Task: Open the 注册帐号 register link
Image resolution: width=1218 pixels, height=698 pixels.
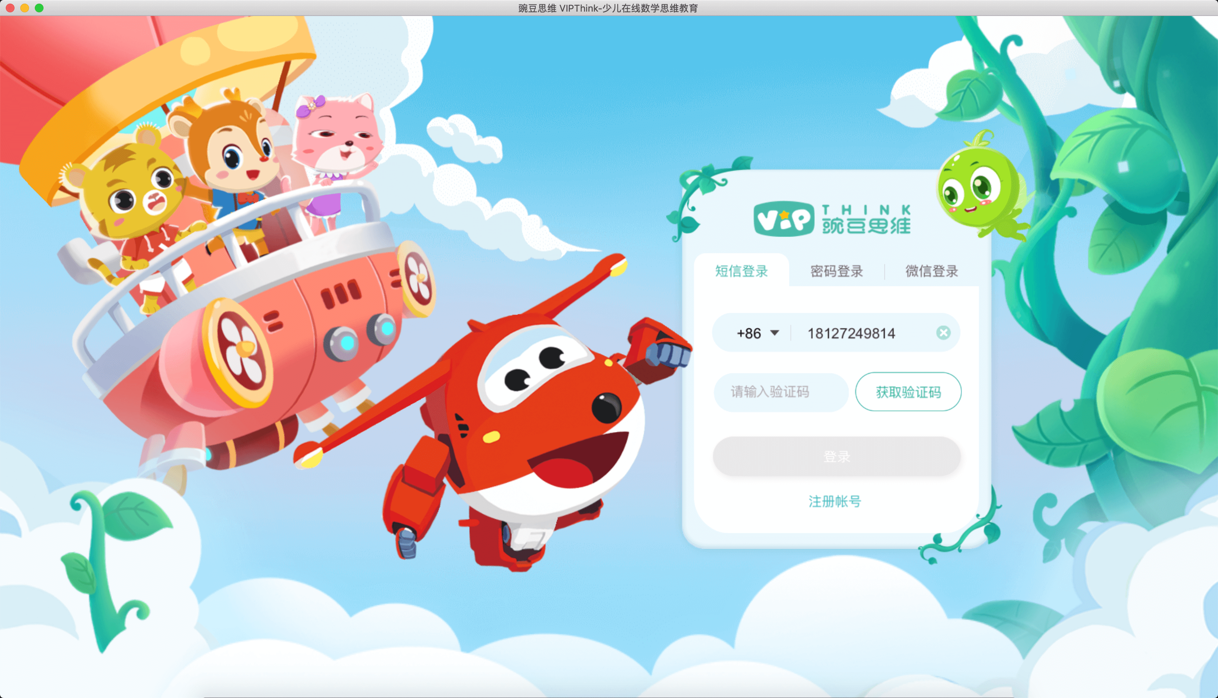Action: (x=835, y=502)
